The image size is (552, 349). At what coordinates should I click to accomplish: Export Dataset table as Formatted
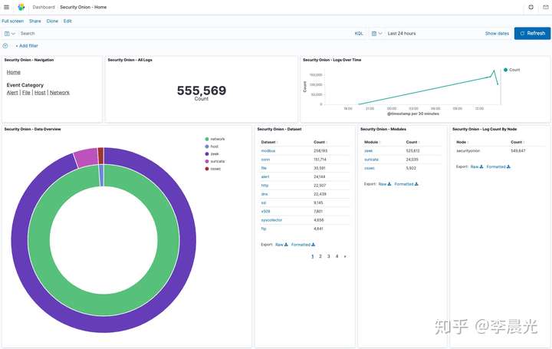pyautogui.click(x=303, y=245)
